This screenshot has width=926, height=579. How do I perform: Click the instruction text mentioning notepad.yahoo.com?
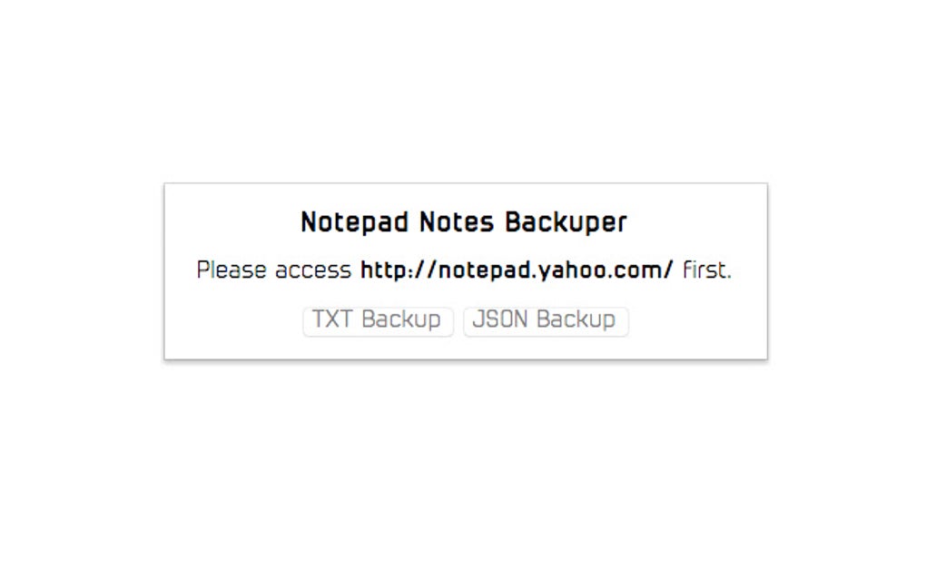(x=463, y=269)
